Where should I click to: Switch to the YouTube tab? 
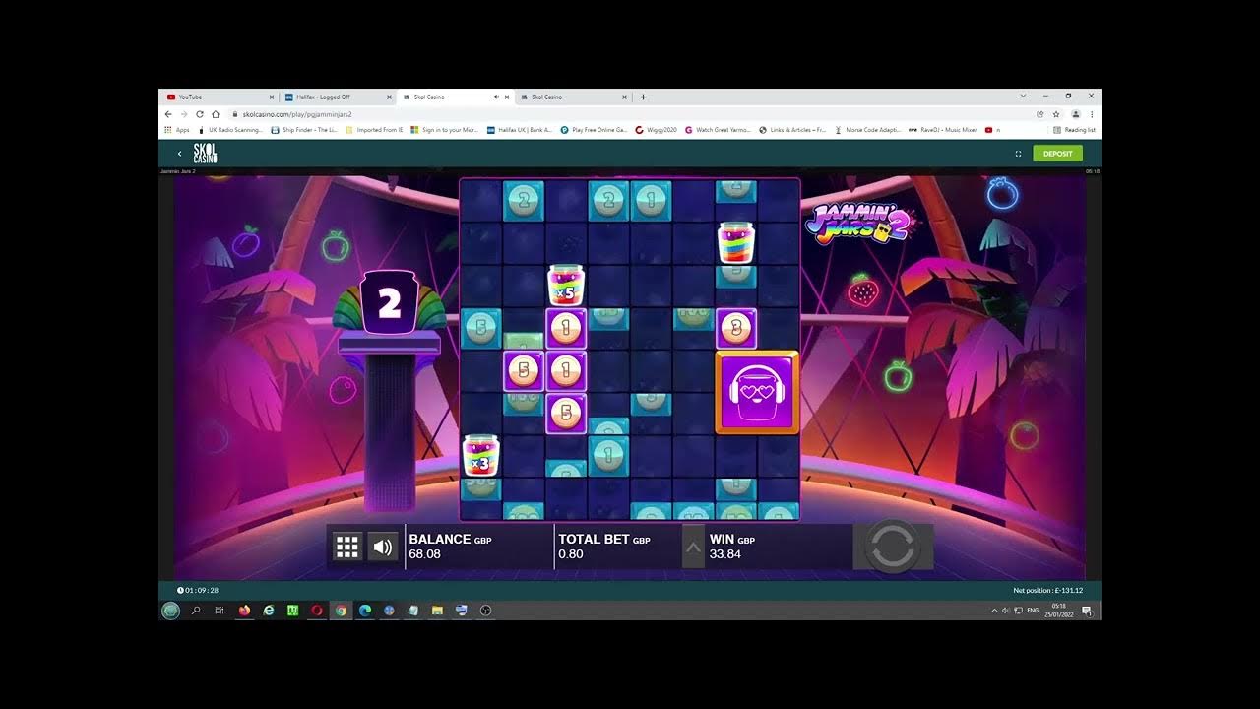pyautogui.click(x=219, y=97)
